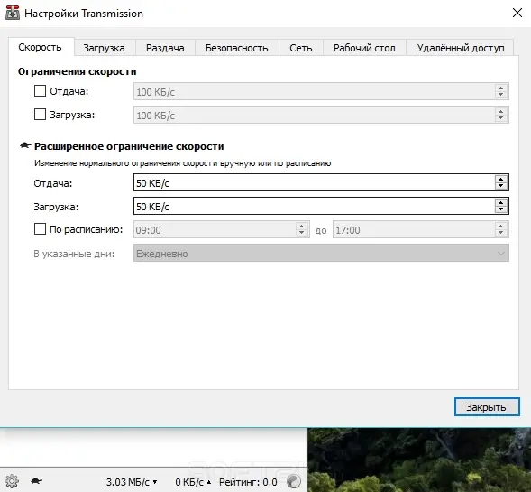
Task: Decrease the alternative Загрузка 50 КБ/с value
Action: [x=501, y=209]
